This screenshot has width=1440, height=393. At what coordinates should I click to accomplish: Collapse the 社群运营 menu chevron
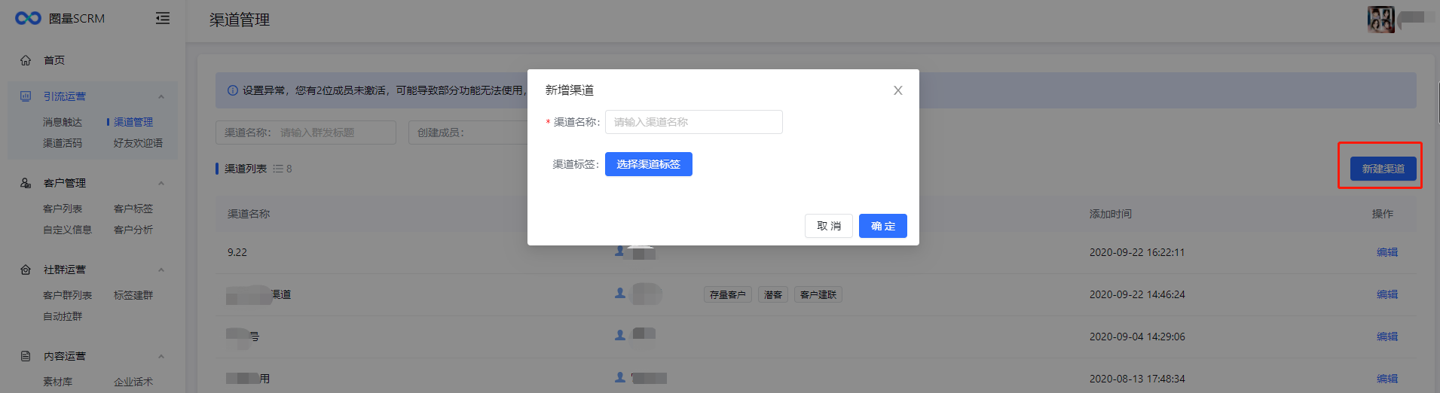coord(161,270)
